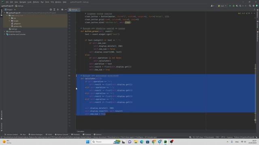Open the Help menu
The image size is (259, 145).
coord(65,2)
